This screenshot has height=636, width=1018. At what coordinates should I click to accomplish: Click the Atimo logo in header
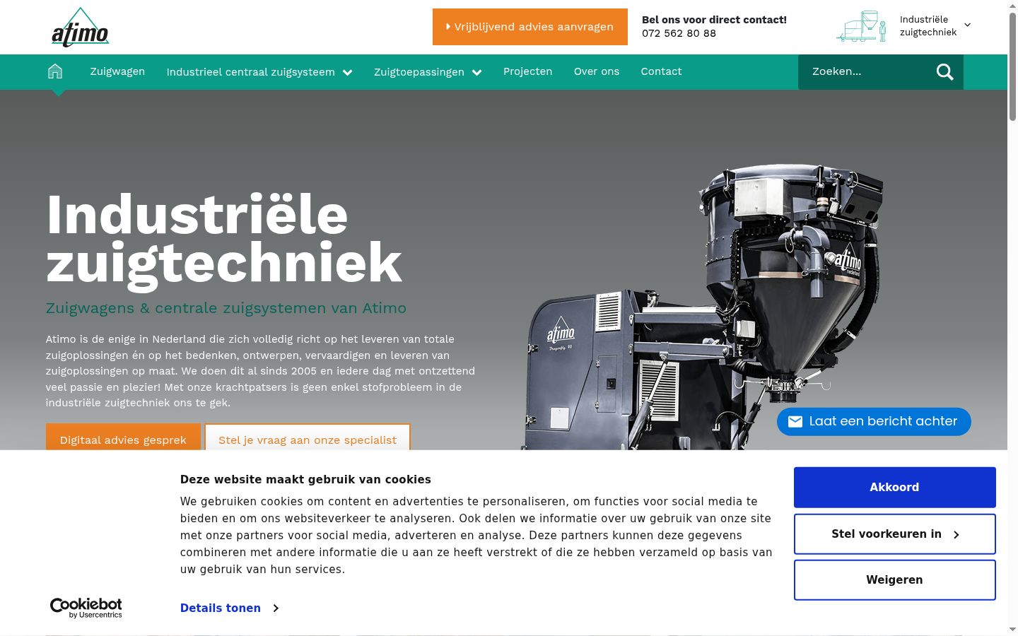(81, 28)
